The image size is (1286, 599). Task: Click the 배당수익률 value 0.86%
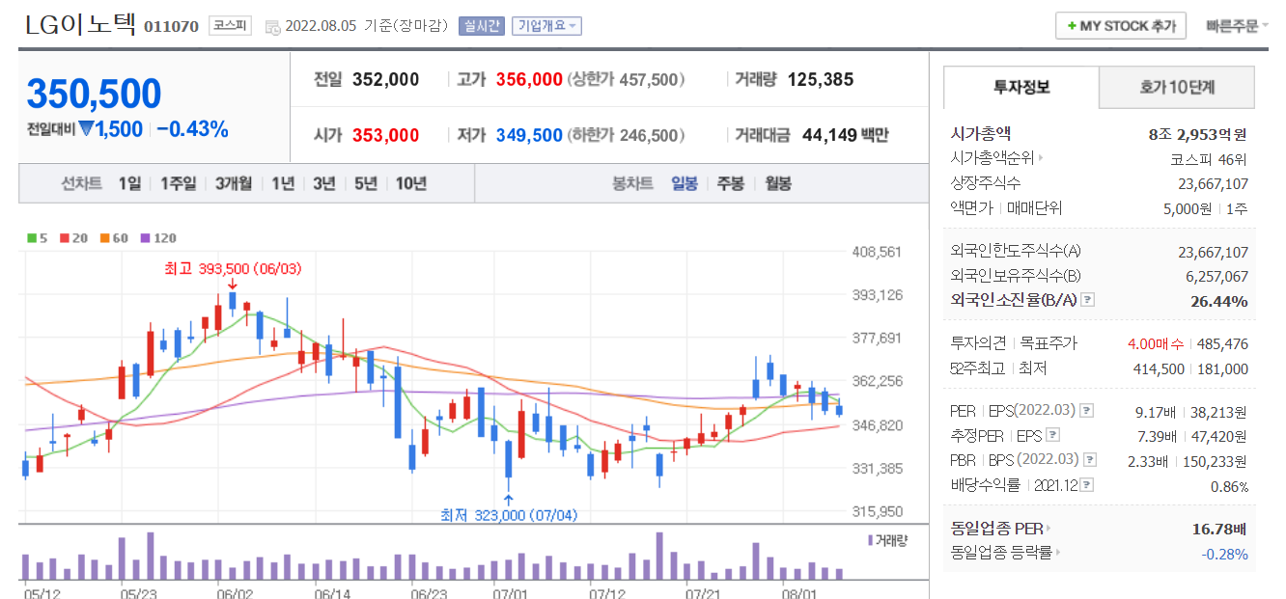(1229, 487)
